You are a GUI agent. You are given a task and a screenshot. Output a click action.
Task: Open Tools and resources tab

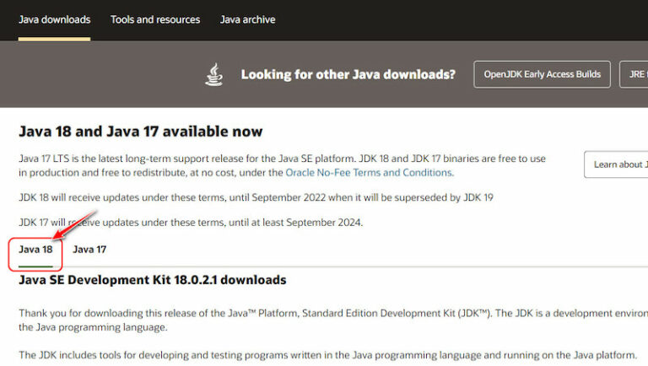point(155,19)
